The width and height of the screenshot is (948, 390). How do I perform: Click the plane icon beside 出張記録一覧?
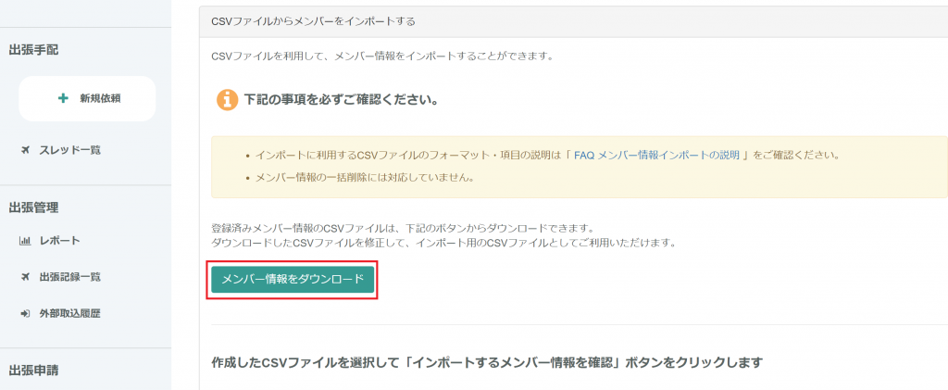click(x=25, y=277)
